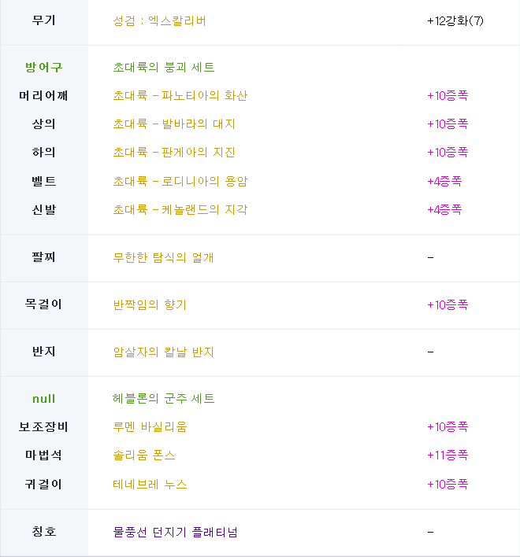Select the 초대륙의 붕괴 세트 armor set name
Image resolution: width=520 pixels, height=557 pixels.
(x=164, y=67)
